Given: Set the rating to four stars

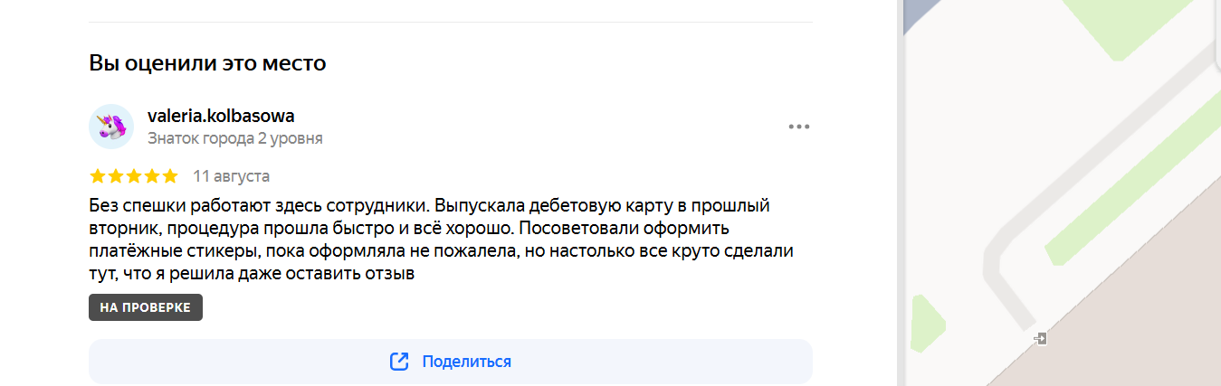Looking at the screenshot, I should click(x=152, y=175).
